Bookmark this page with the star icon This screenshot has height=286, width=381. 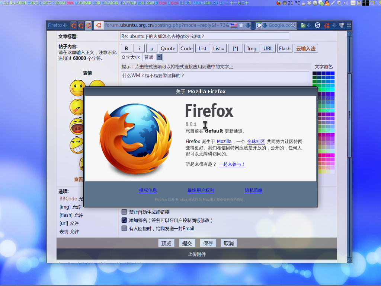[x=241, y=25]
